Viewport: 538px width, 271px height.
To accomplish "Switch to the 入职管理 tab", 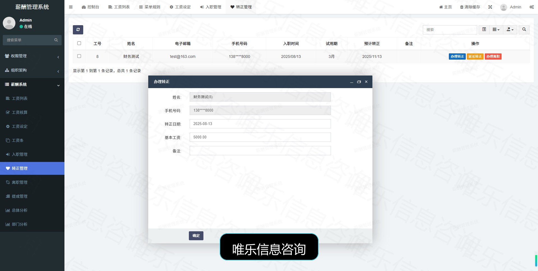I will (x=210, y=7).
